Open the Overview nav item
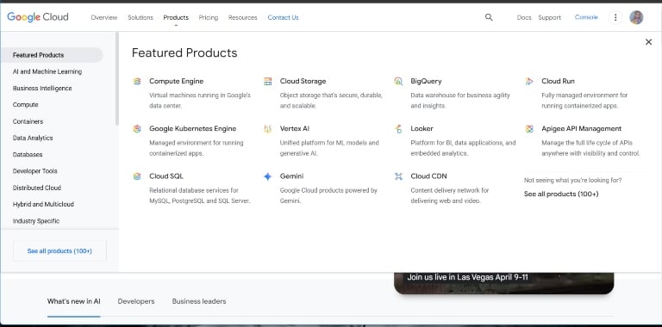The width and height of the screenshot is (662, 327). [103, 17]
